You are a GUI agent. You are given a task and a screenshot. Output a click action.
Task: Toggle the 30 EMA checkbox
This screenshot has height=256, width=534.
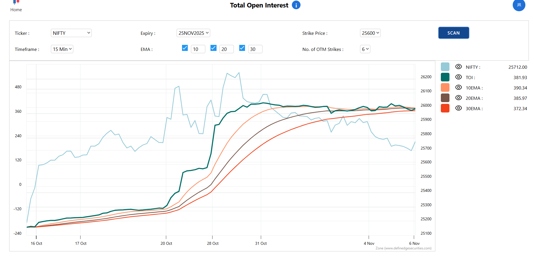click(x=242, y=48)
